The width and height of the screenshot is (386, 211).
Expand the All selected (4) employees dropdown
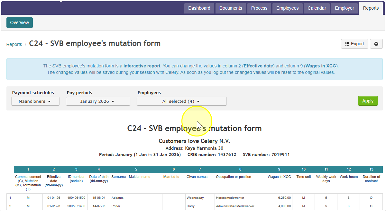tap(182, 101)
